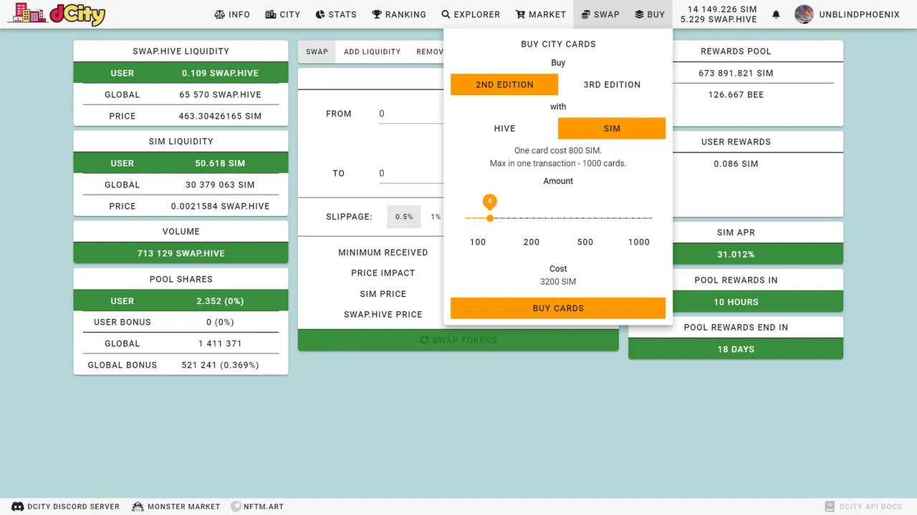Click the 14 149.226 SIM balance
Viewport: 917px width, 515px height.
coord(721,9)
